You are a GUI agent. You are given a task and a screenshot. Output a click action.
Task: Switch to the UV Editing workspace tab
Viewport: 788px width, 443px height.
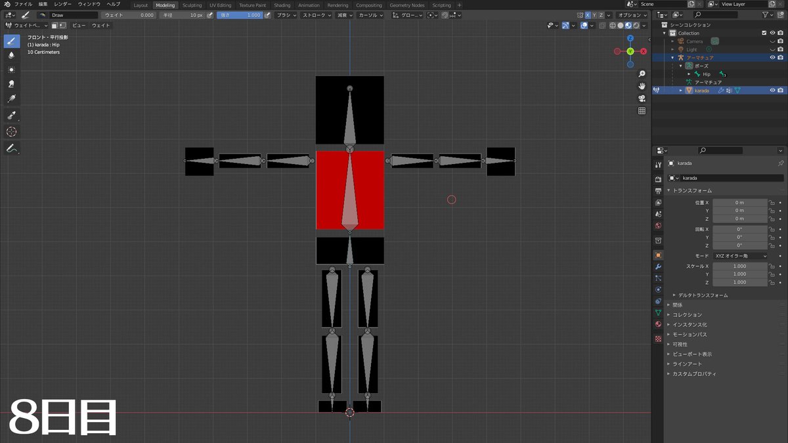(x=221, y=5)
